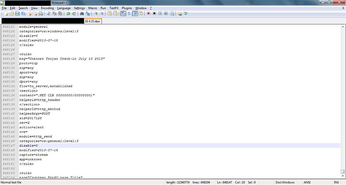Click the 'action=alert' line

click(x=32, y=127)
